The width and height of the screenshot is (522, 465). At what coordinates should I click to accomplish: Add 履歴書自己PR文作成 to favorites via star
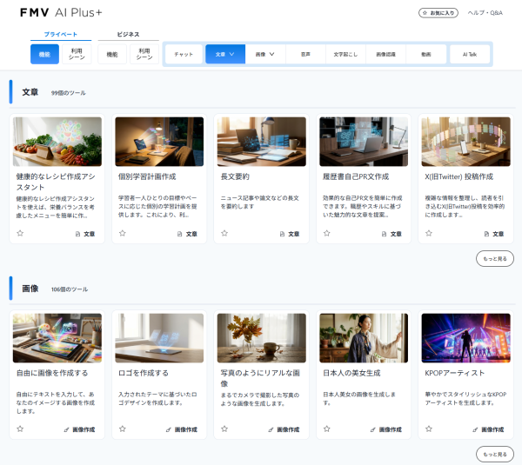pos(326,234)
